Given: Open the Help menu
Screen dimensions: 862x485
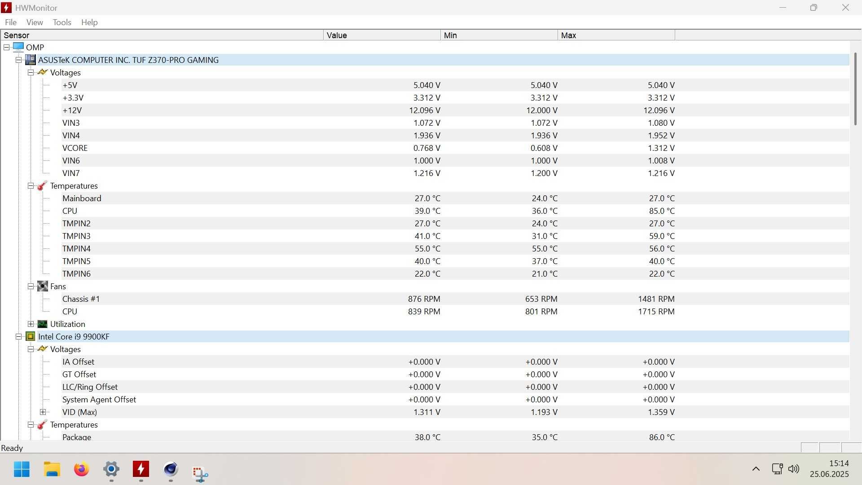Looking at the screenshot, I should coord(89,22).
